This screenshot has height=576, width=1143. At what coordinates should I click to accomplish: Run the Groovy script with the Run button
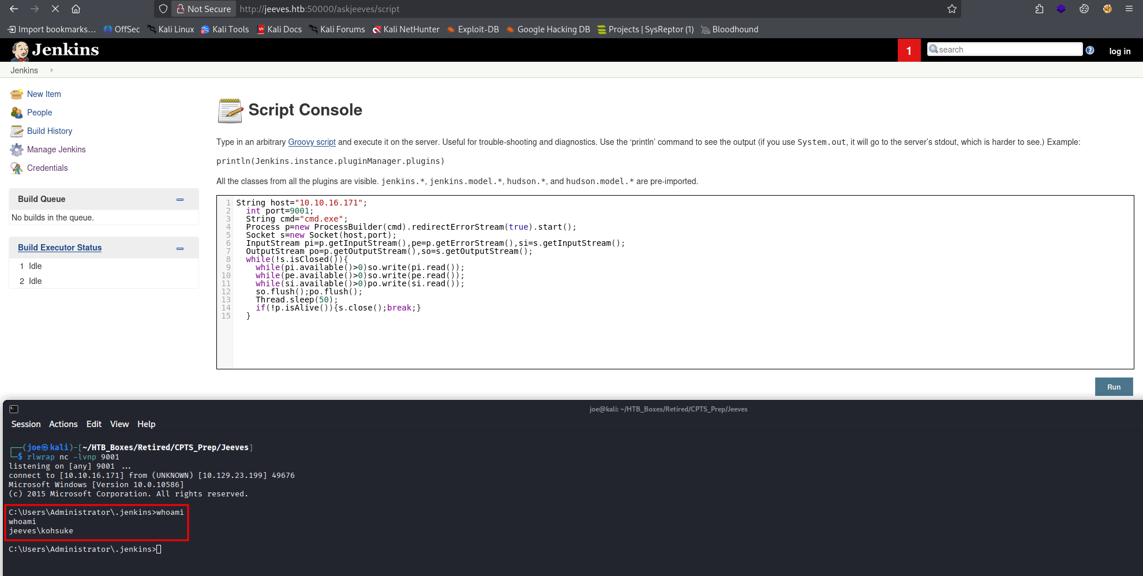coord(1114,387)
